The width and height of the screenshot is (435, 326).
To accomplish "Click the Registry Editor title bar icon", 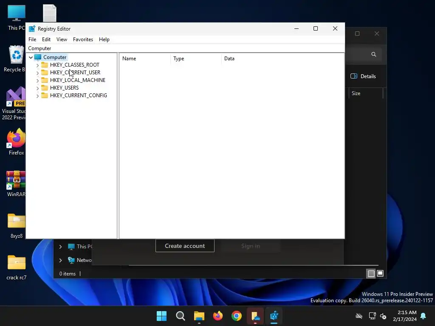I will click(x=32, y=28).
